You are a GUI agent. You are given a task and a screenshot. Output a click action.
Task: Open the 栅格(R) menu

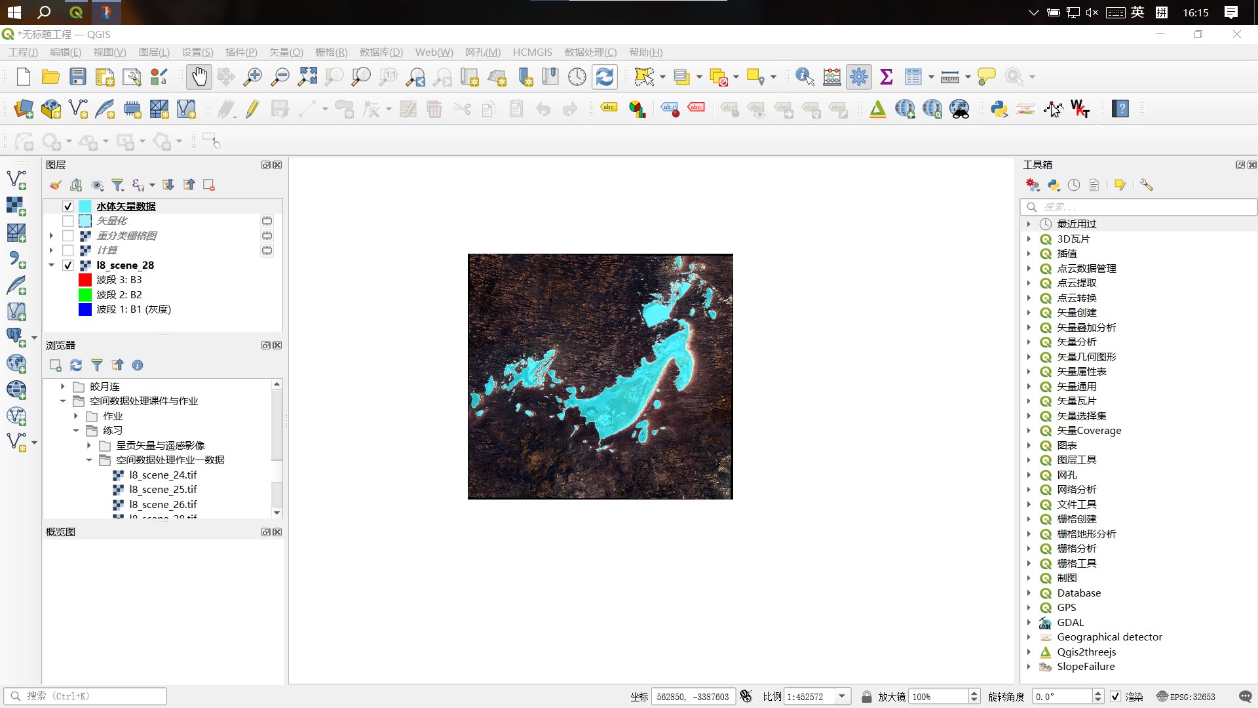click(x=332, y=52)
